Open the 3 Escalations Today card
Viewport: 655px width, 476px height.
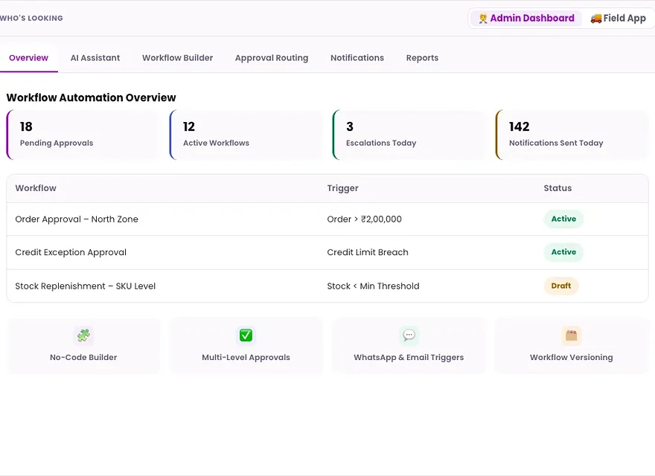pos(409,135)
